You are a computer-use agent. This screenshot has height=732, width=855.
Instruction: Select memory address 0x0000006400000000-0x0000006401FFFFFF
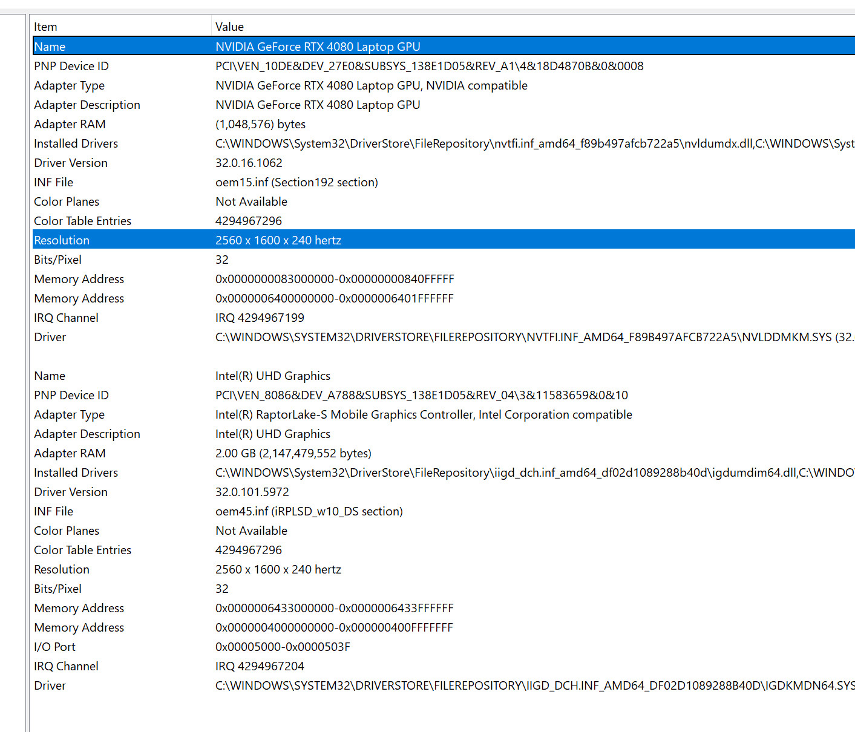tap(335, 298)
